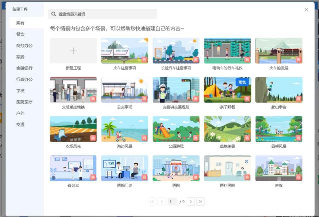Choose the 海边风景 scene thumbnail

point(125,129)
